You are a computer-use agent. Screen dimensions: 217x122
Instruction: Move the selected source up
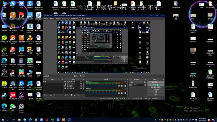[x=75, y=95]
